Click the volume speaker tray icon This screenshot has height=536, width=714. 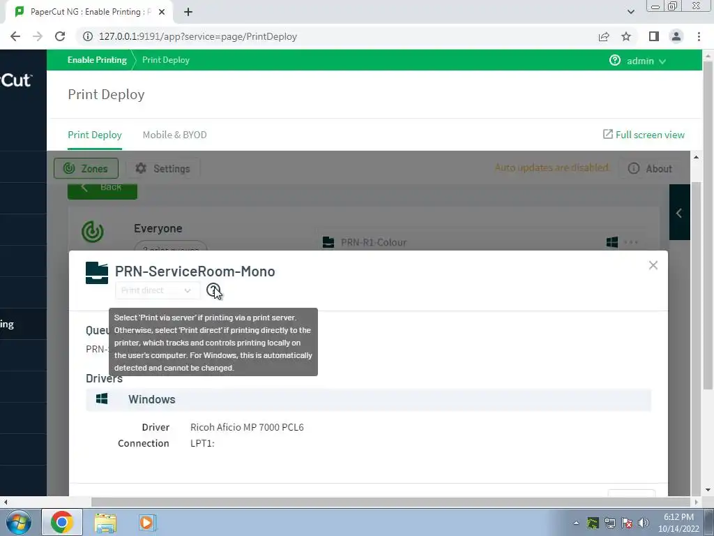pos(644,523)
